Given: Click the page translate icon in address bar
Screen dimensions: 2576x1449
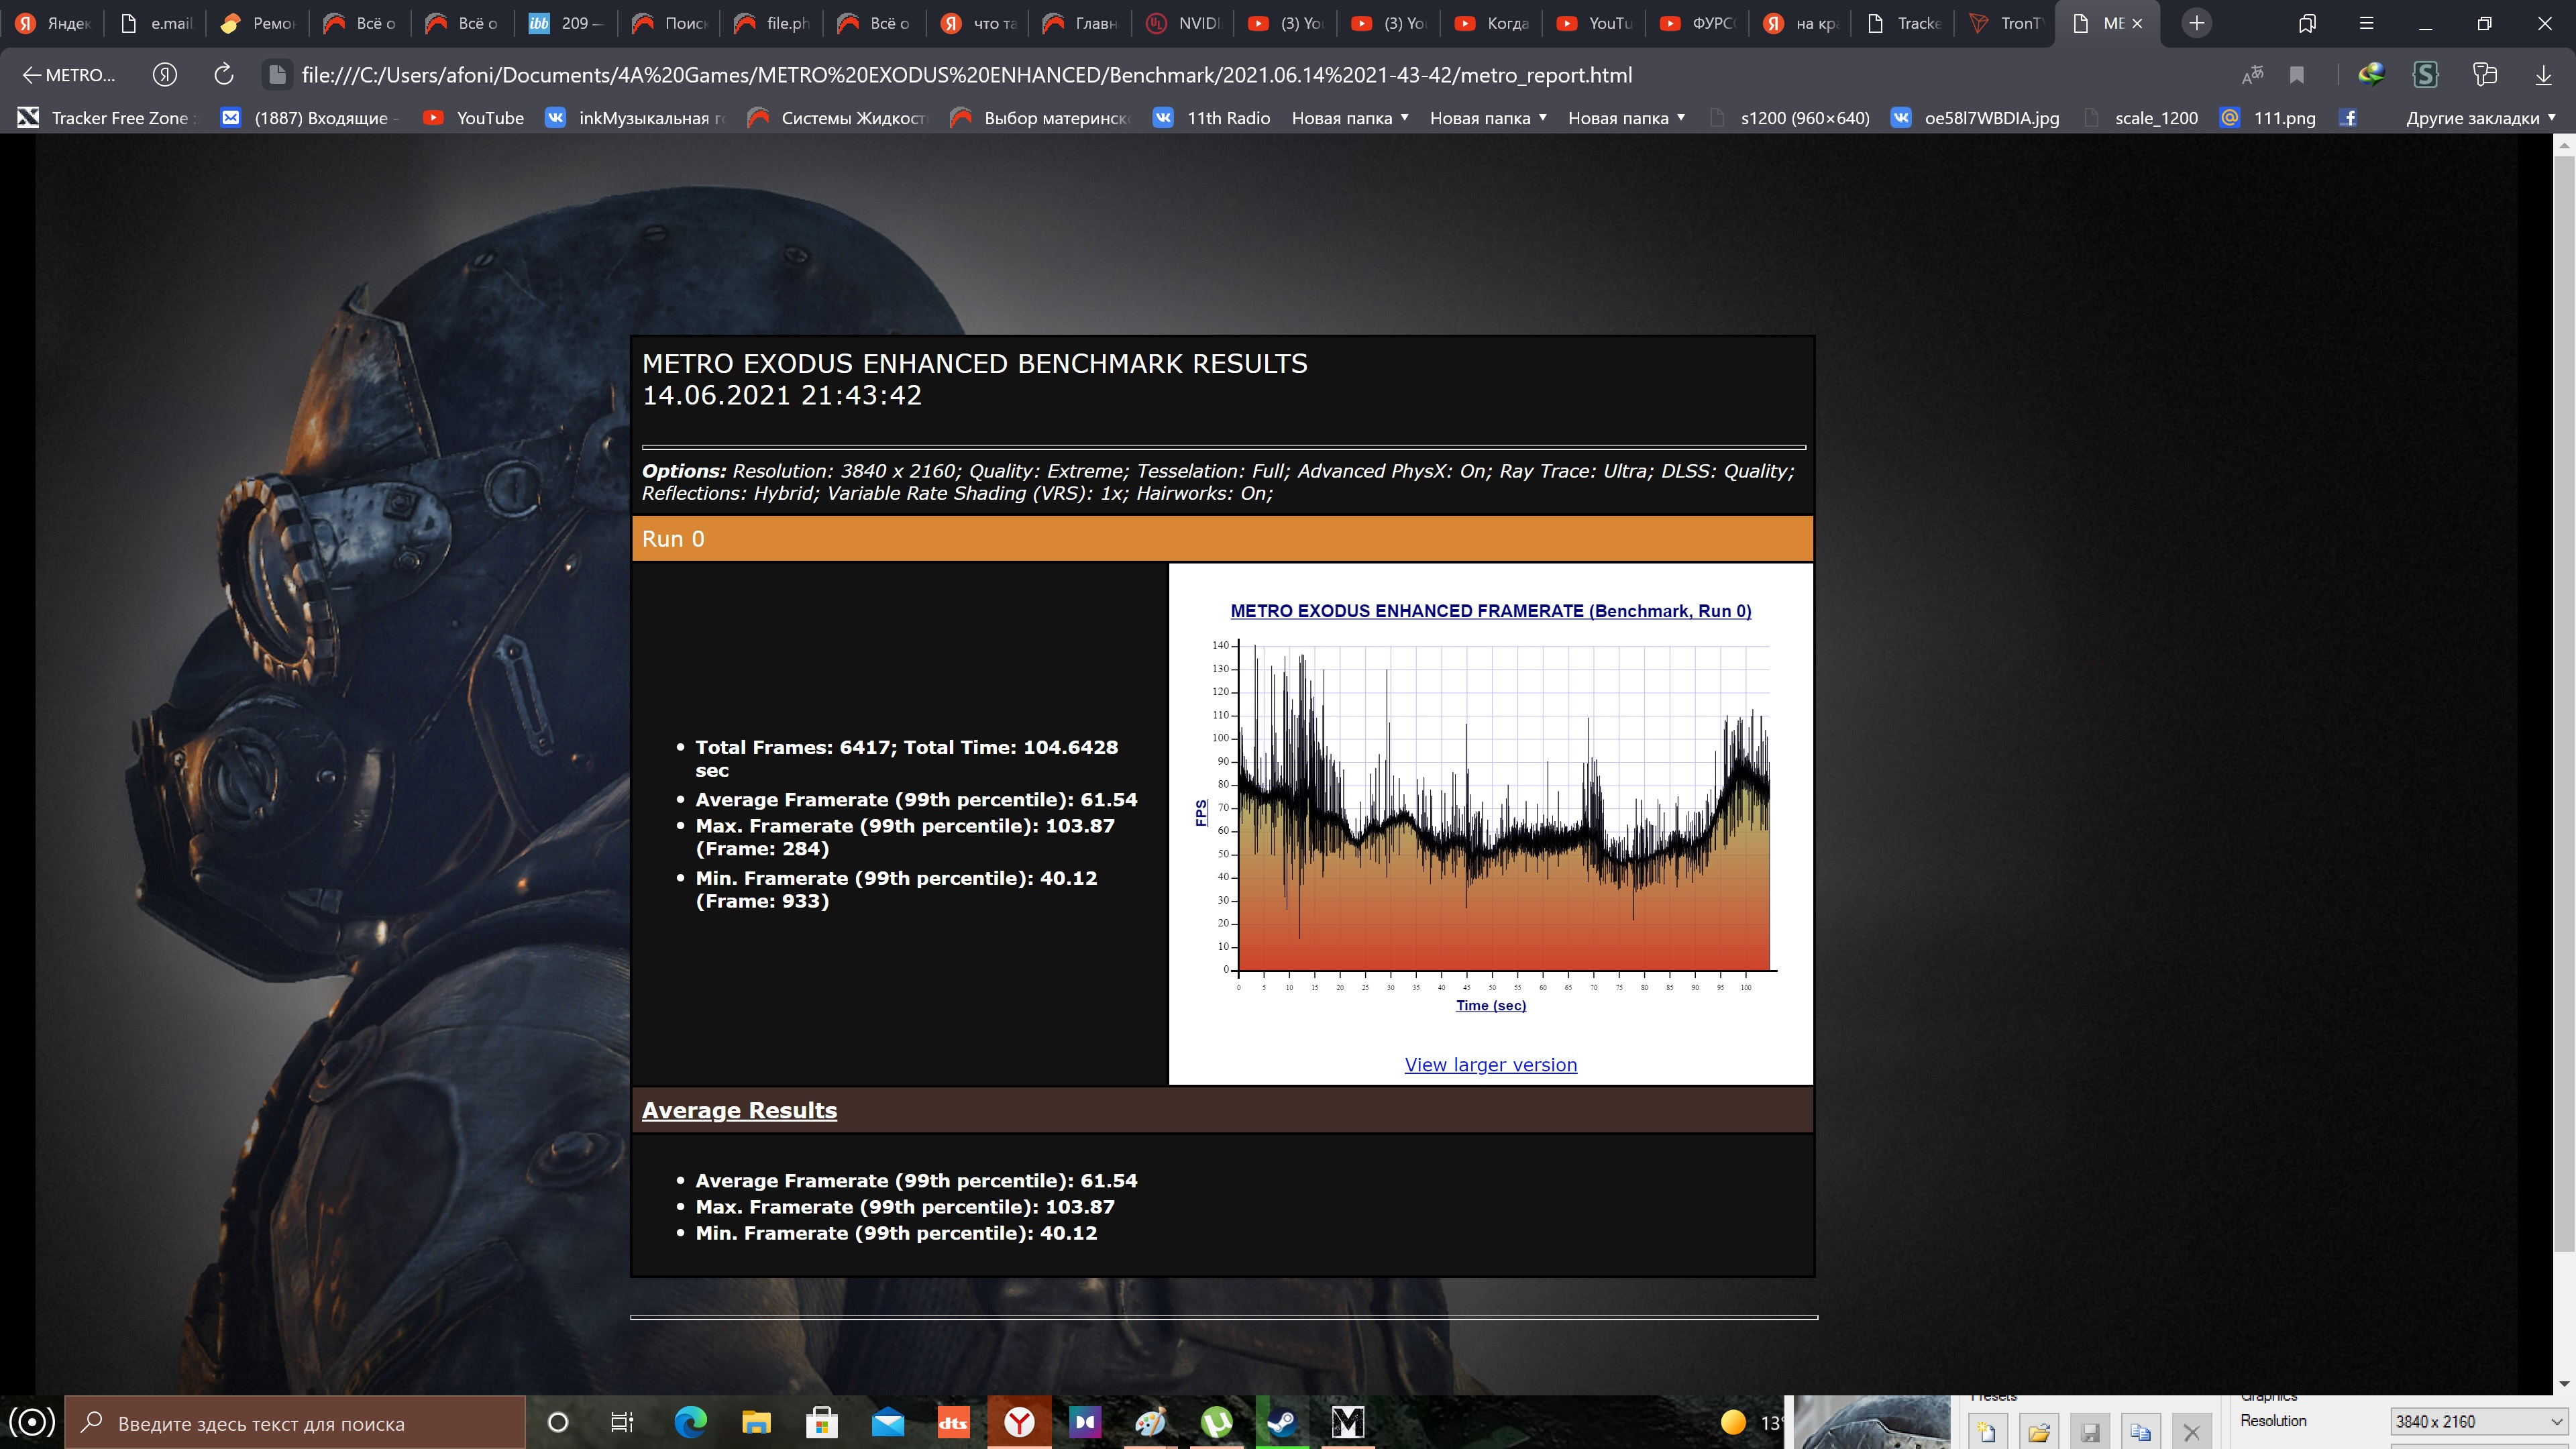Looking at the screenshot, I should pos(2252,75).
